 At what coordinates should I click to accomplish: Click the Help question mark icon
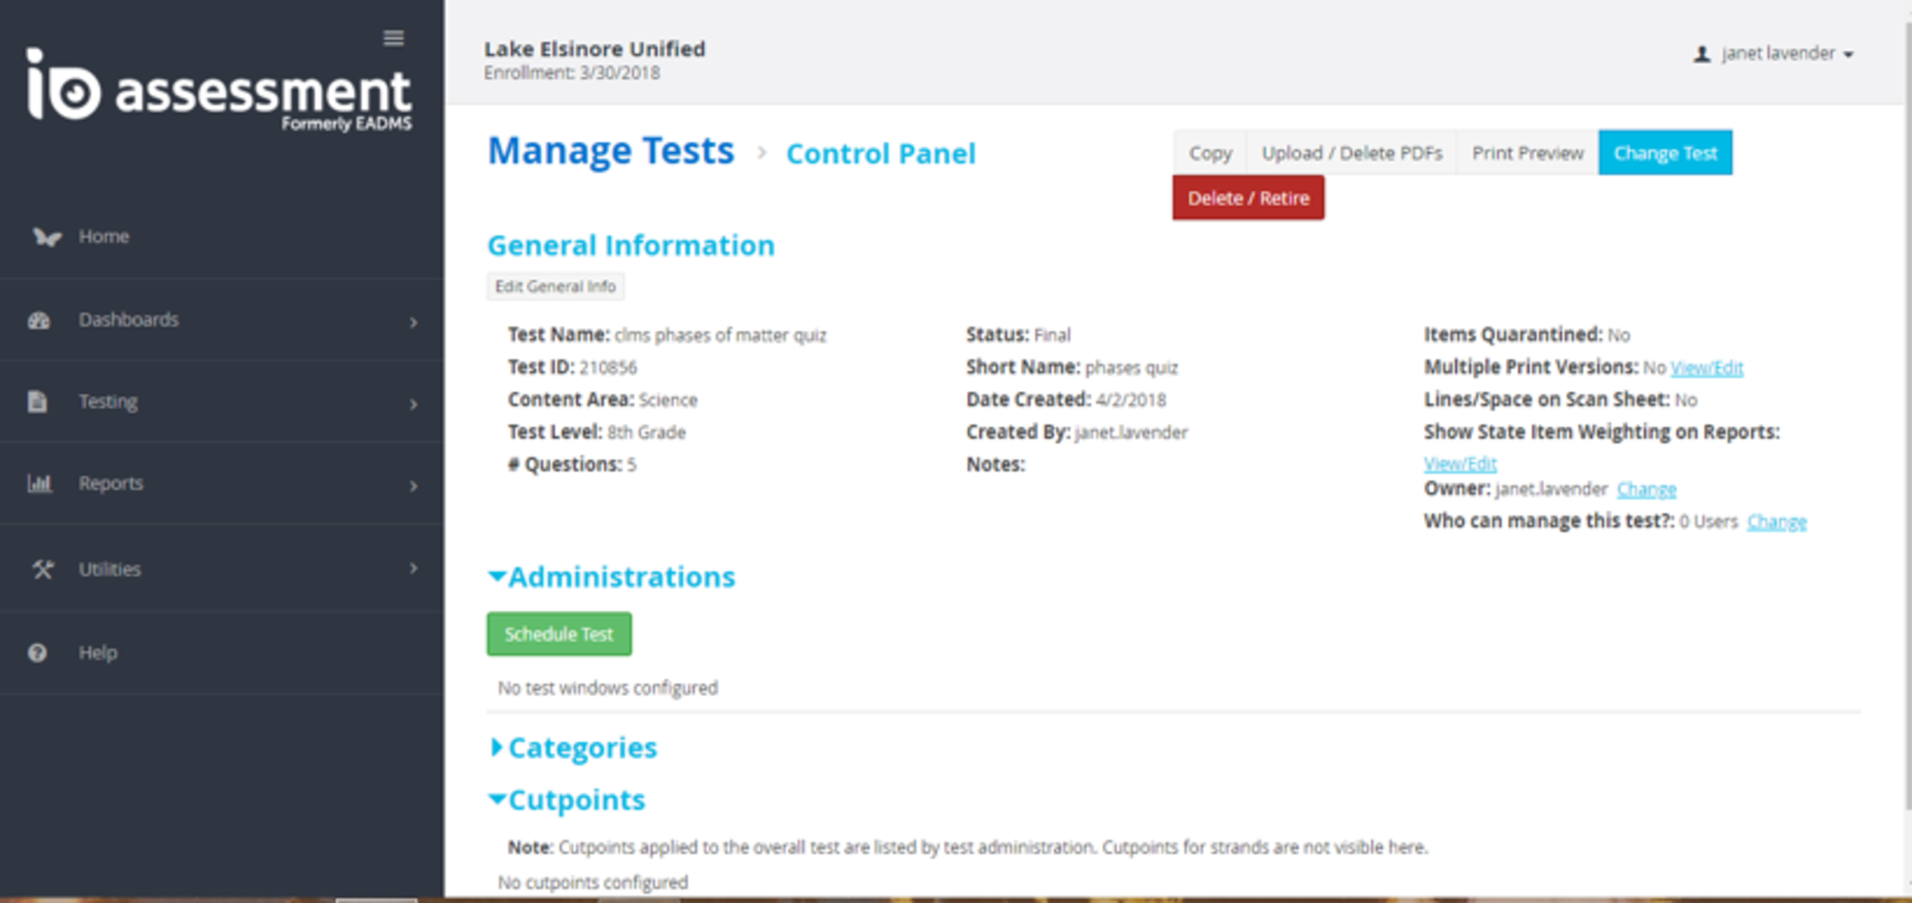37,653
